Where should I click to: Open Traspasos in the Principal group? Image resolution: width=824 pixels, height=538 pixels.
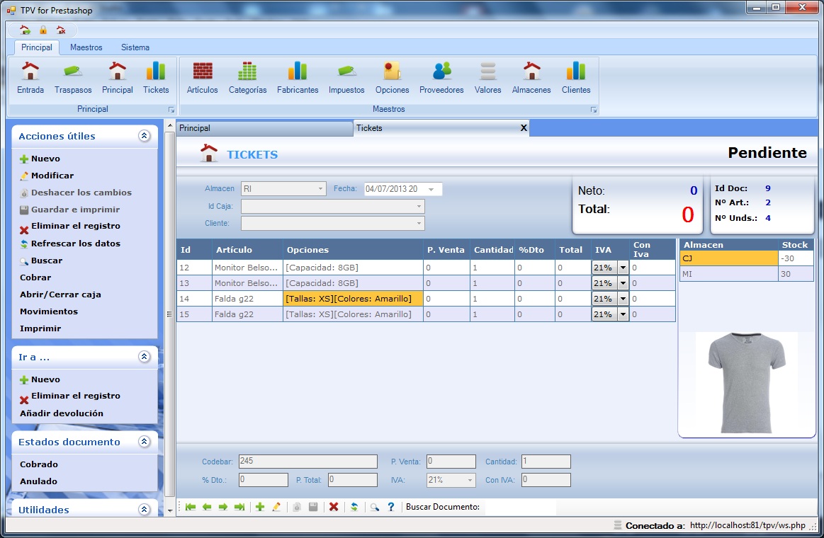point(73,78)
